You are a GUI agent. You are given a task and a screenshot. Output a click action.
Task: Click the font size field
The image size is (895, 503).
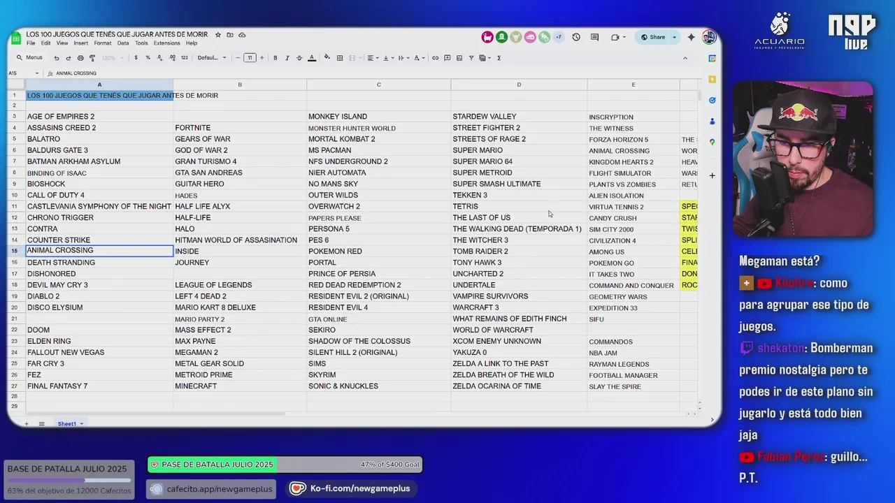coord(250,58)
